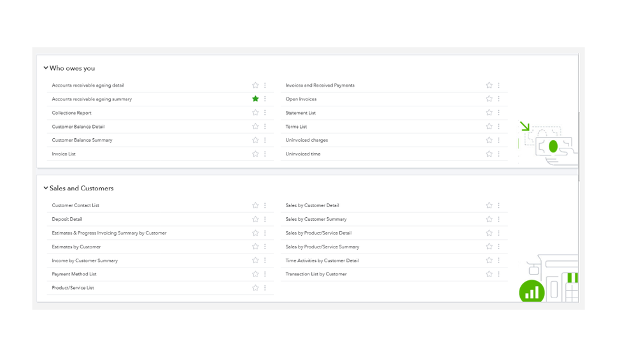The image size is (636, 358).
Task: Open the Terms List report
Action: 296,127
